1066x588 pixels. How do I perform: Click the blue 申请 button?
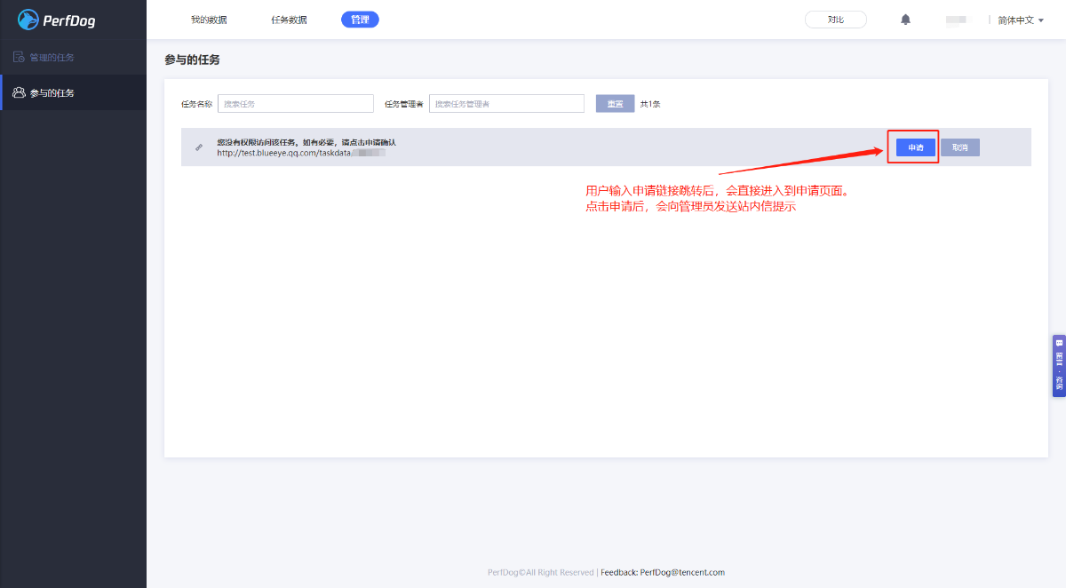[x=916, y=147]
